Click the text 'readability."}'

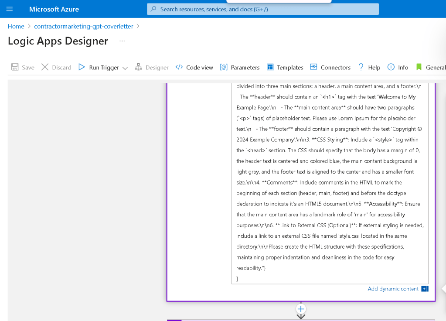(251, 268)
